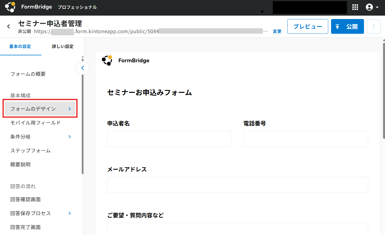Image resolution: width=385 pixels, height=235 pixels.
Task: Click the 基本構成 section heading
Action: [x=20, y=95]
